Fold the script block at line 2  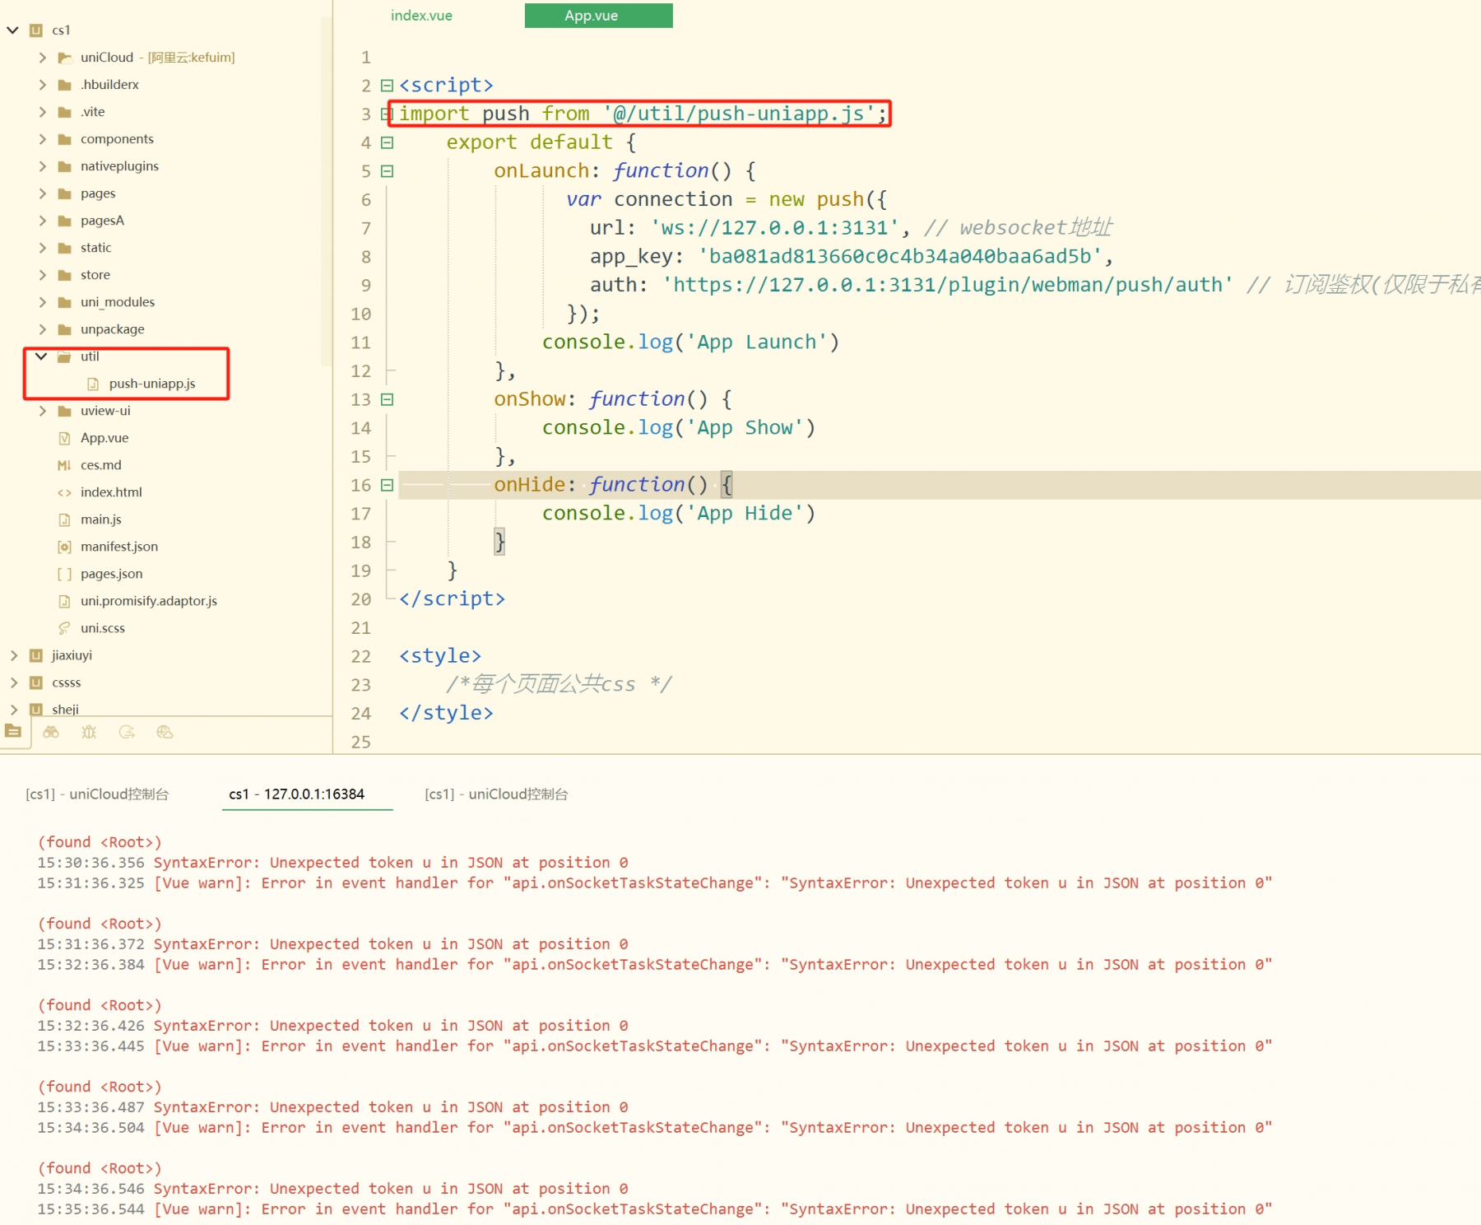point(387,86)
